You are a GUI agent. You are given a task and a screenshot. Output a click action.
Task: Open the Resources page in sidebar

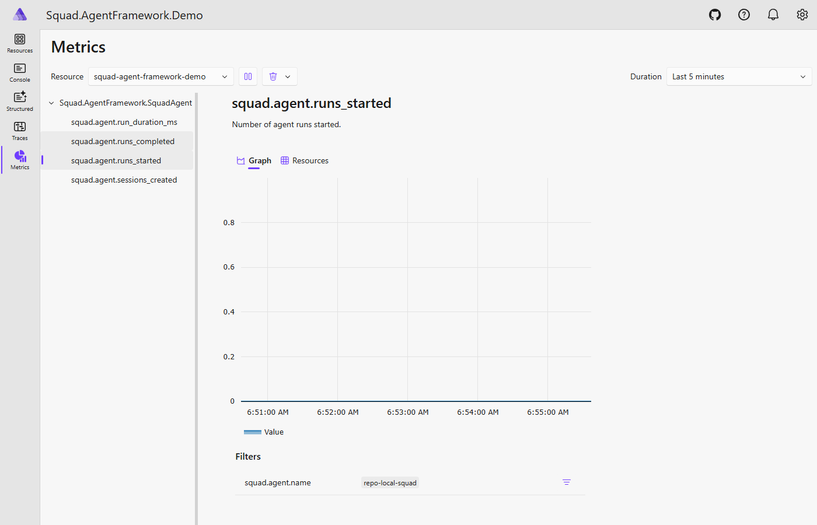pyautogui.click(x=20, y=43)
